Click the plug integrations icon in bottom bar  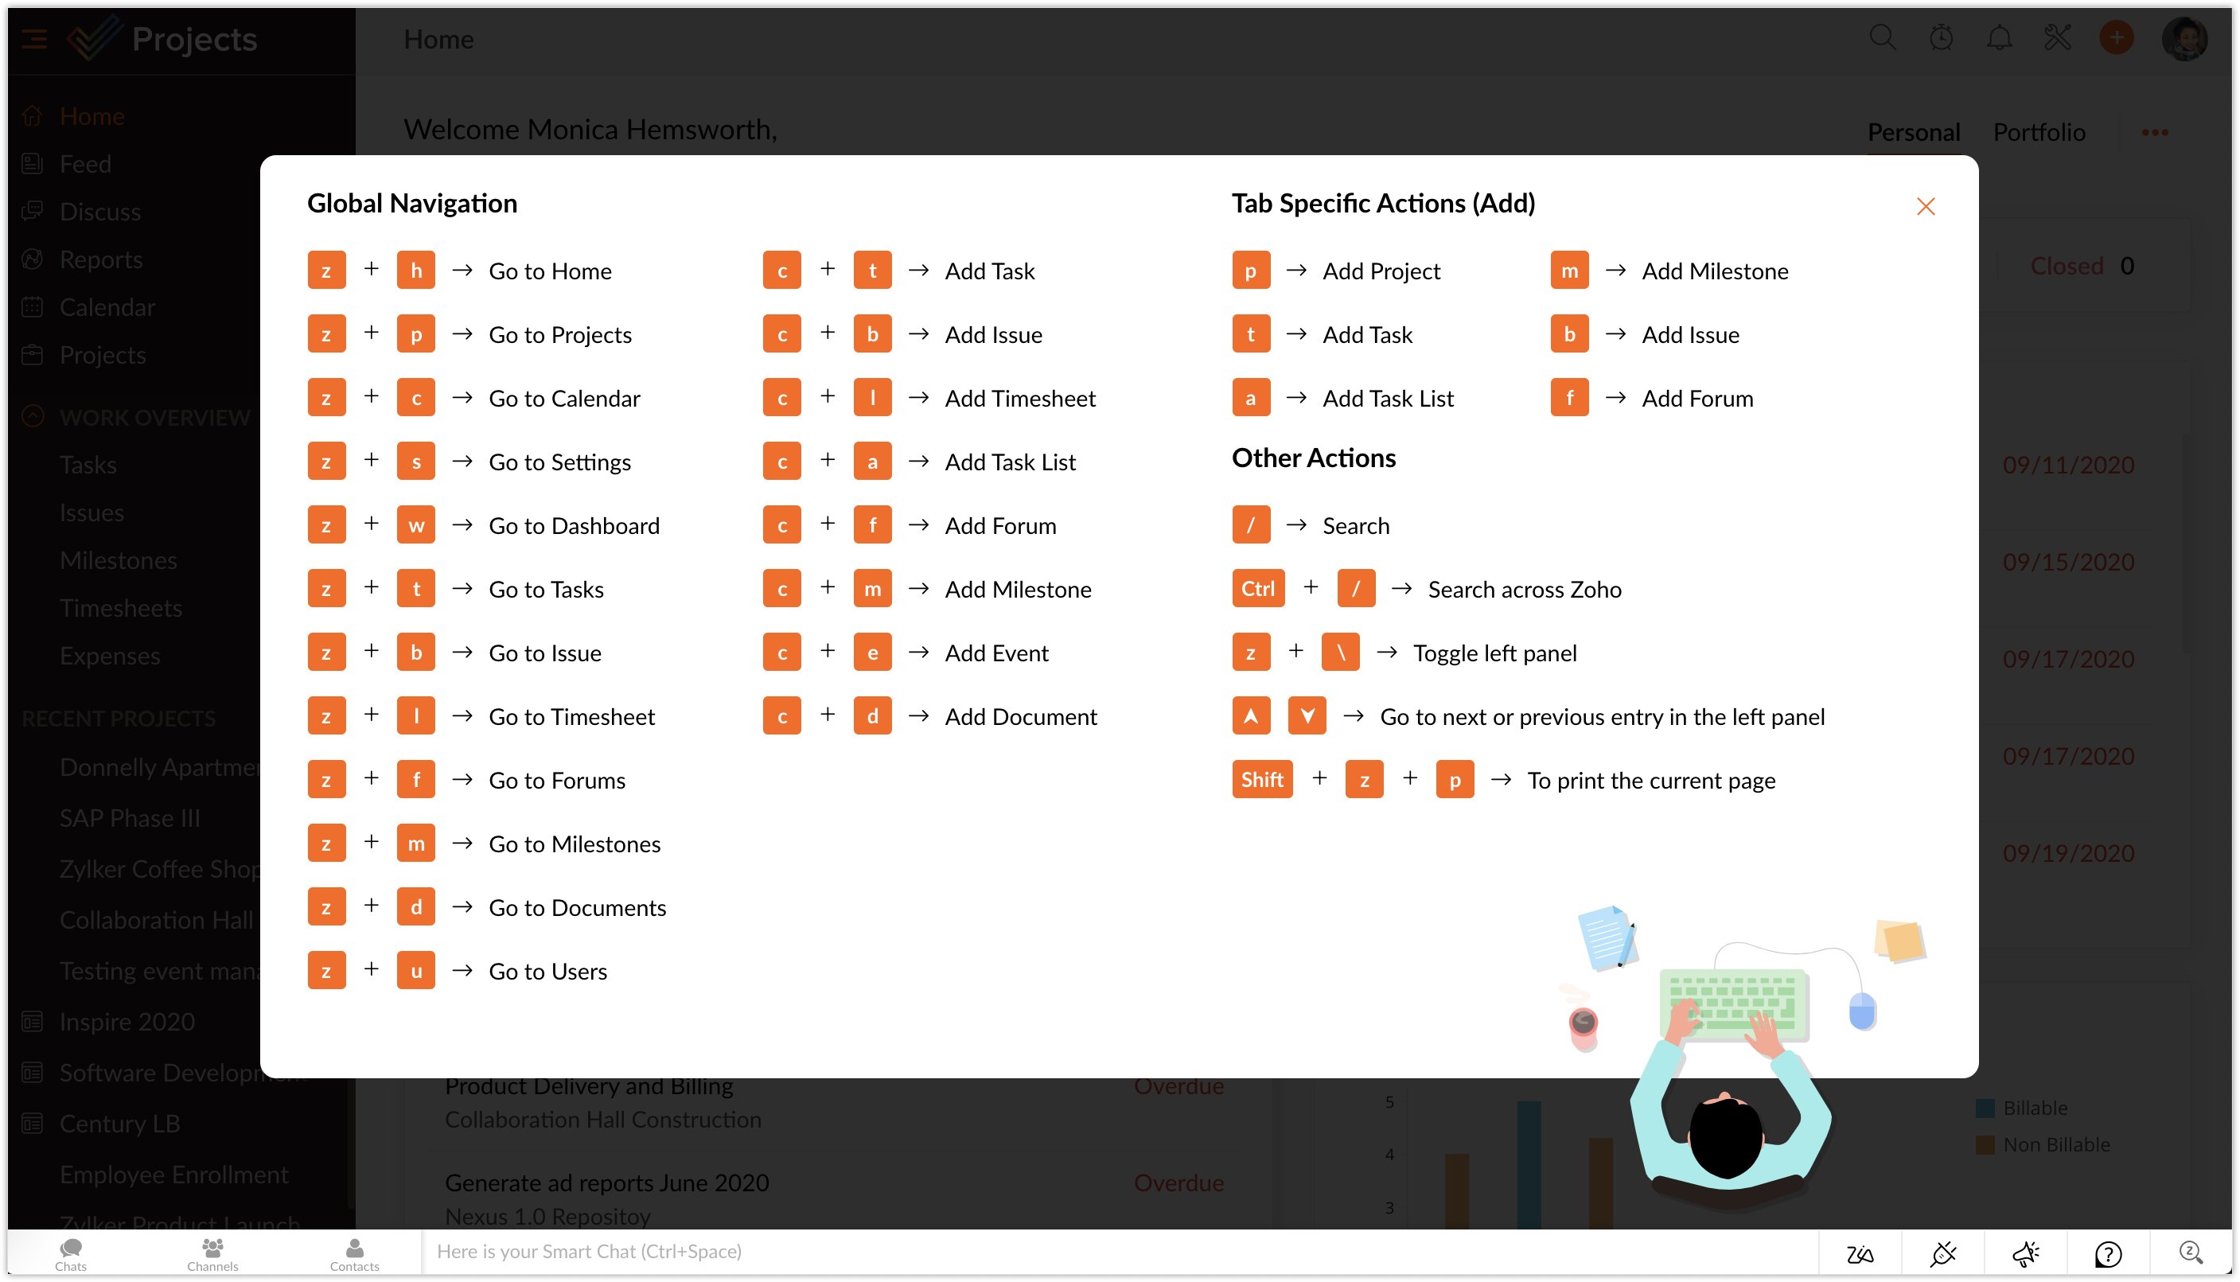[1942, 1253]
